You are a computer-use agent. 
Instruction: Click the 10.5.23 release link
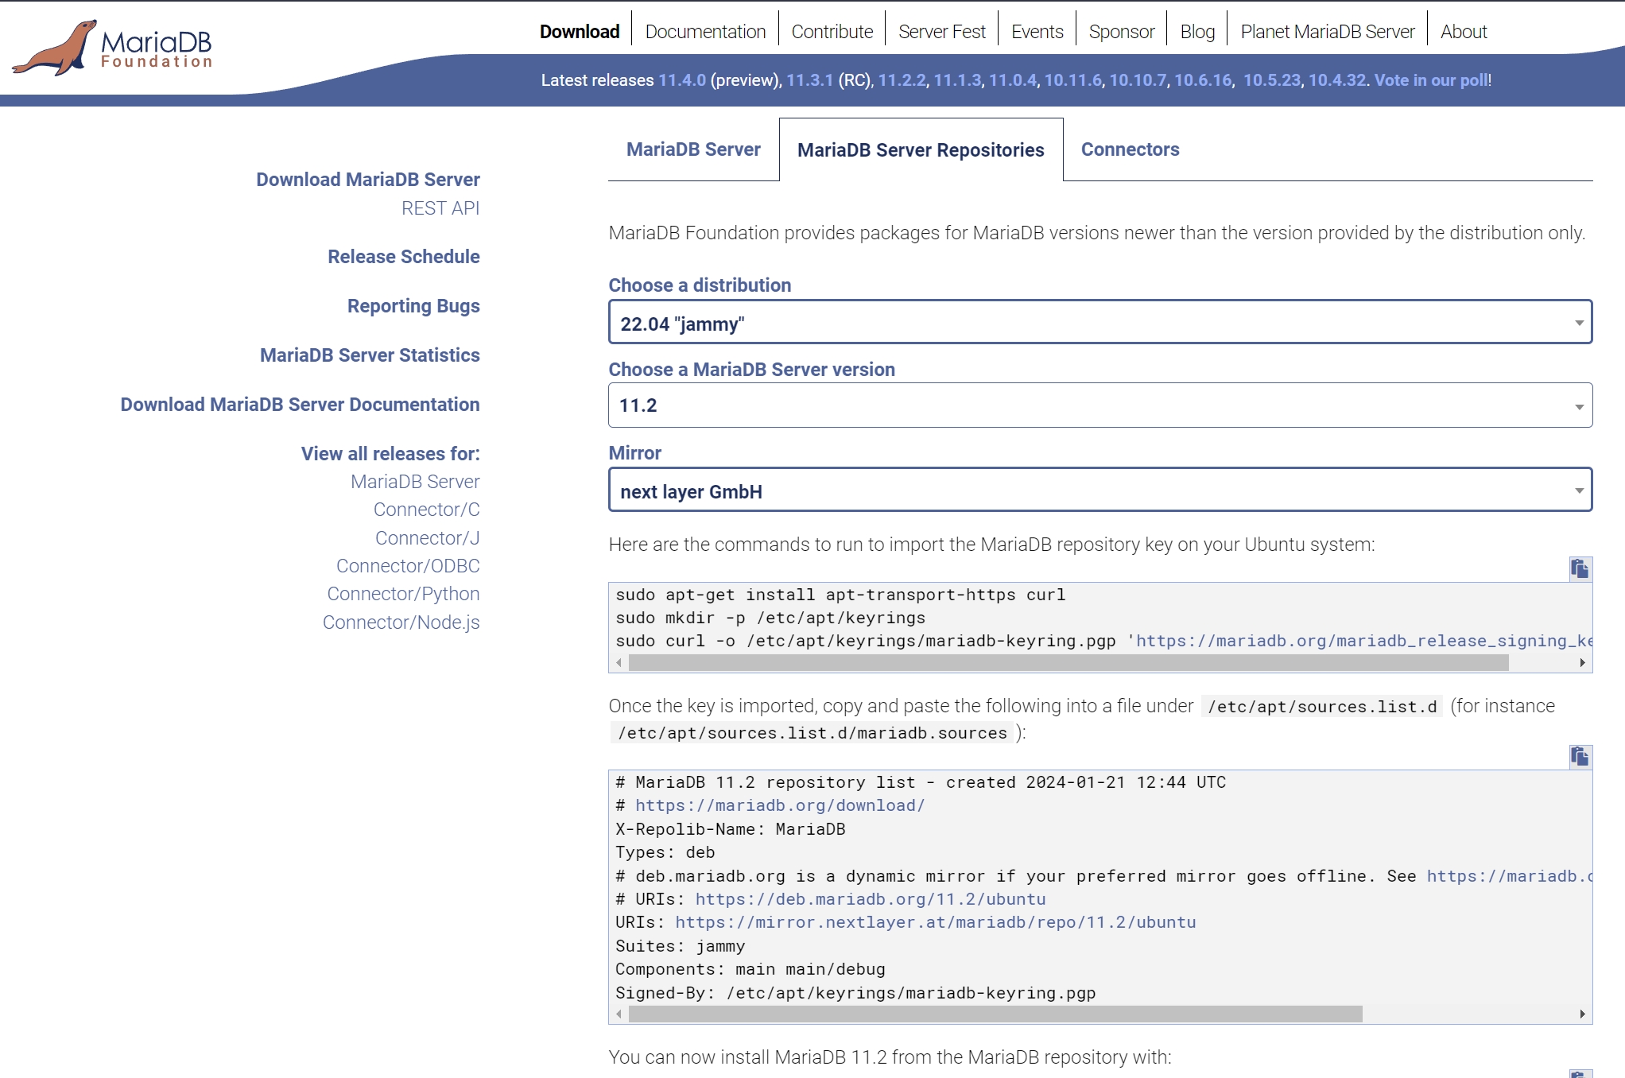point(1272,80)
